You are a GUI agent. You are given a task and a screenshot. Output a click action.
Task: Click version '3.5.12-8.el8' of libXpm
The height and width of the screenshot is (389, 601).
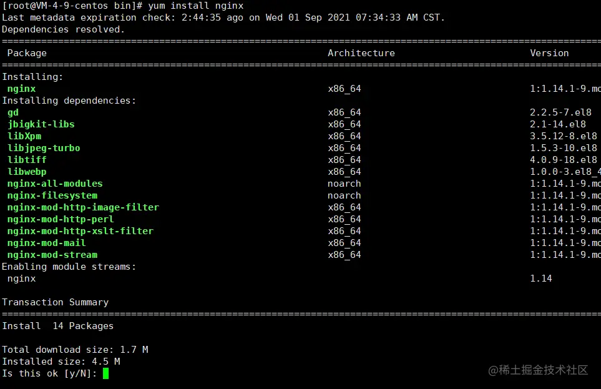pos(564,136)
